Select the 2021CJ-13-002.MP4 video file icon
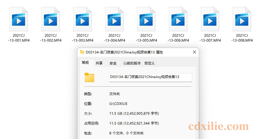The width and height of the screenshot is (258, 139). tap(50, 19)
